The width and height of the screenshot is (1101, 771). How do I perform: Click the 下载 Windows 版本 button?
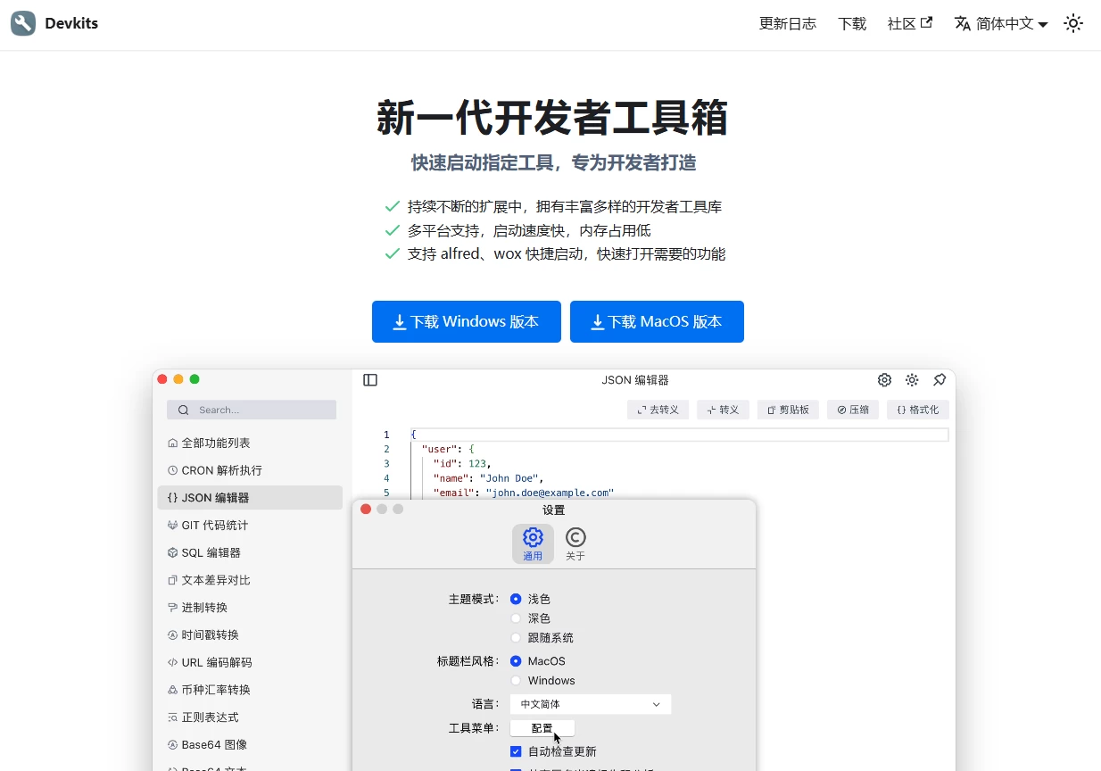point(466,322)
